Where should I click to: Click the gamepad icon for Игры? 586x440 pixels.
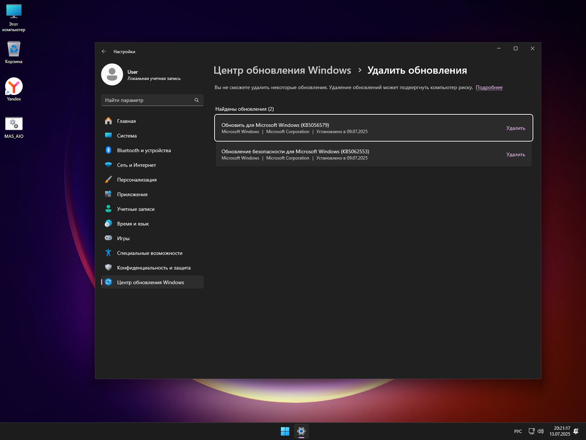coord(108,238)
